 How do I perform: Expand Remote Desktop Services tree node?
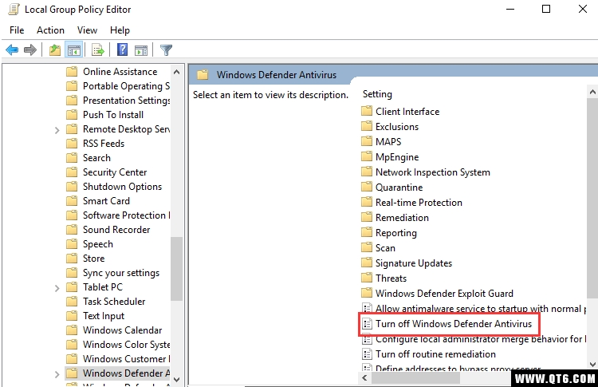(x=57, y=130)
